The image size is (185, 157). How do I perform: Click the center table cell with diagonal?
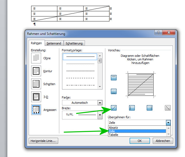[70, 14]
